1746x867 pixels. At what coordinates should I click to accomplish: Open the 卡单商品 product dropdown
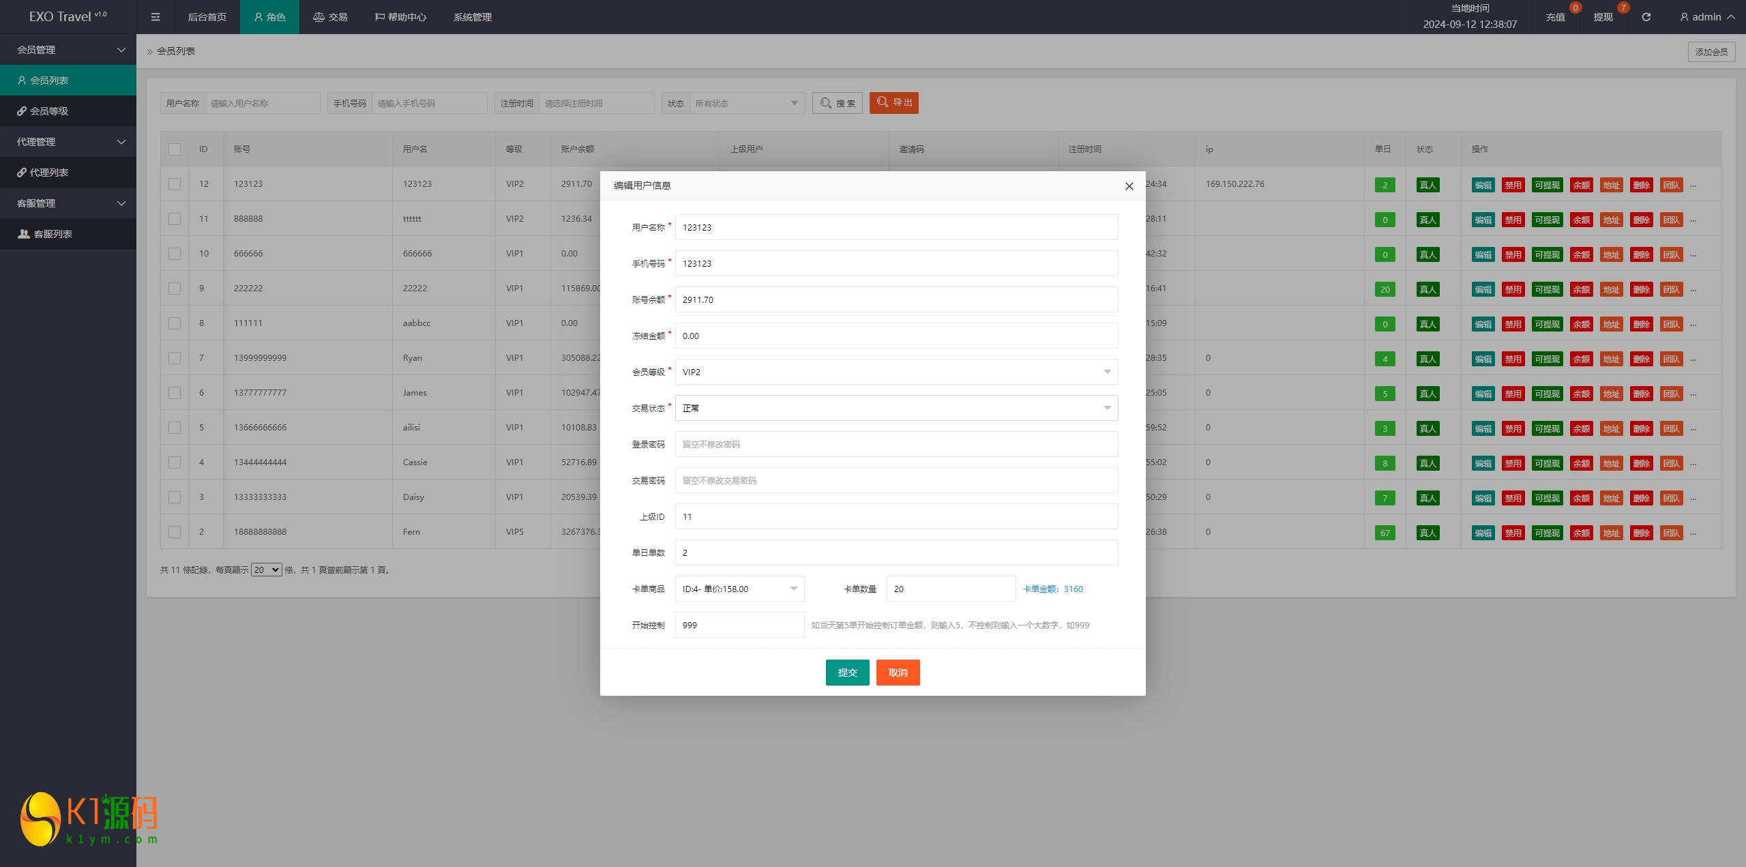tap(739, 589)
